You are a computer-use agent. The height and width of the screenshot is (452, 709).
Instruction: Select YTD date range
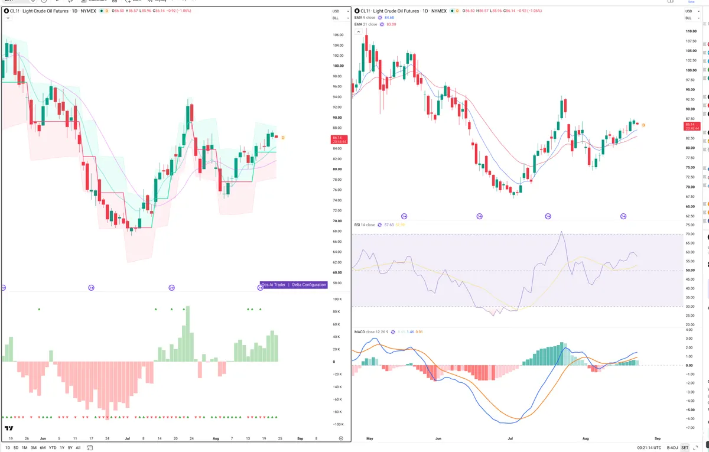click(53, 448)
